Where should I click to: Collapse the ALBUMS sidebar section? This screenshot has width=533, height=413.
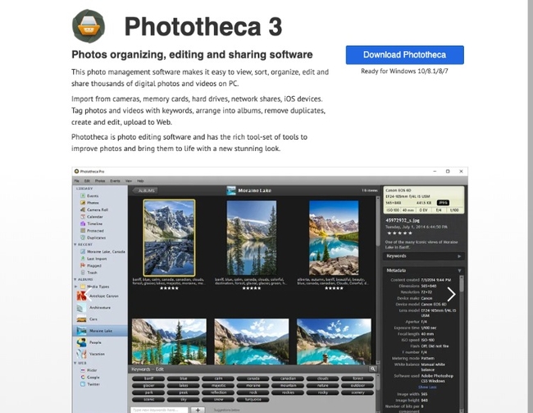75,279
